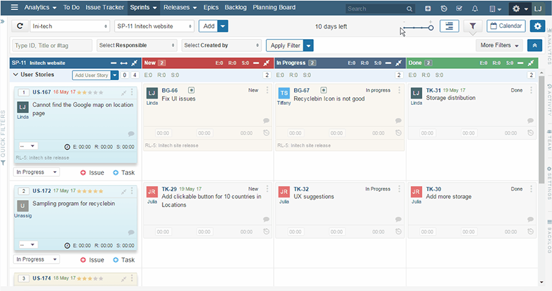This screenshot has height=291, width=552.
Task: Open the comment bubble on BG-66 card
Action: [266, 121]
